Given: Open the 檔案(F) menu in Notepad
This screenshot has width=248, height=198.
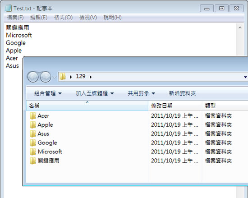Looking at the screenshot, I should [15, 18].
